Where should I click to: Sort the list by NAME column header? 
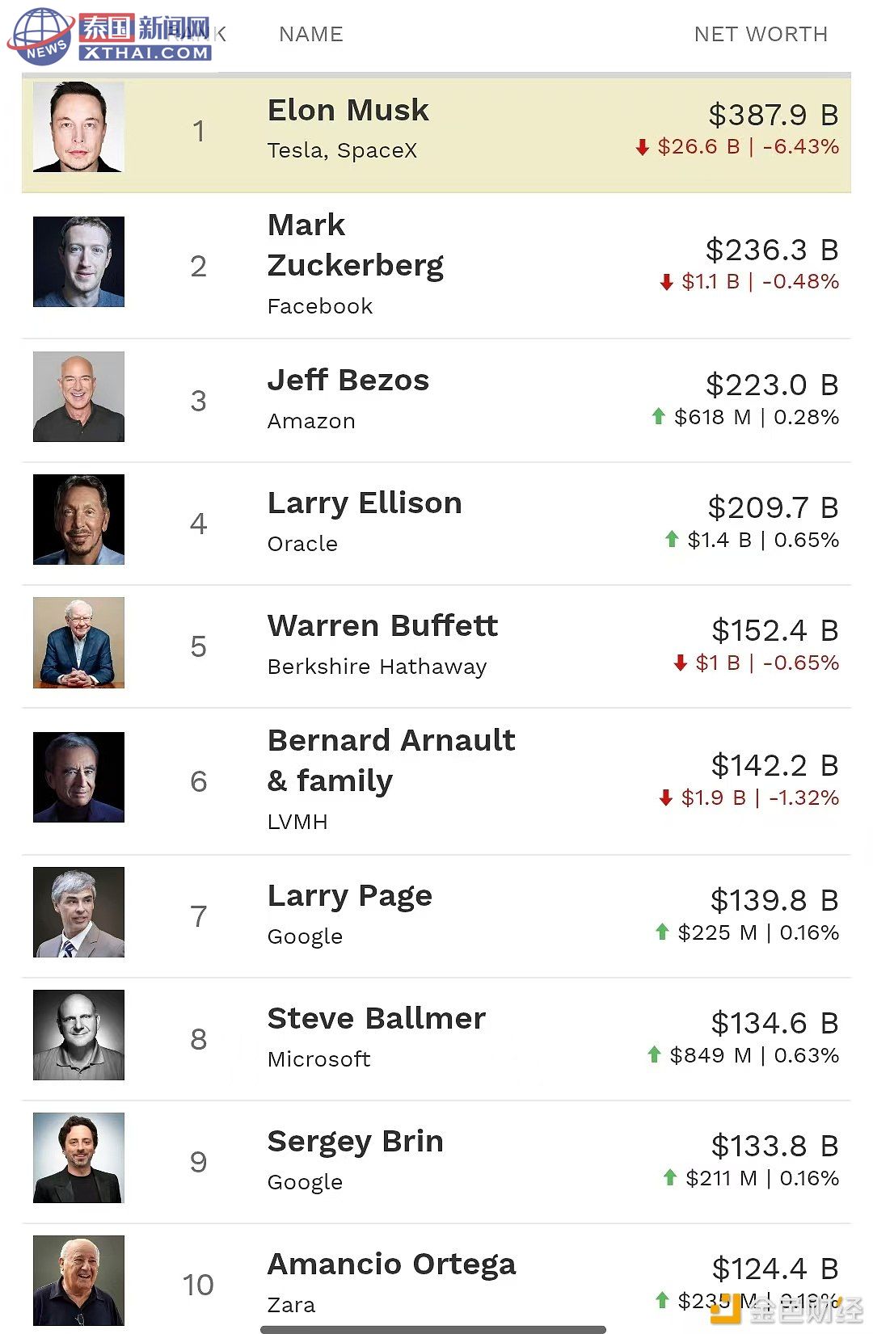click(x=311, y=34)
